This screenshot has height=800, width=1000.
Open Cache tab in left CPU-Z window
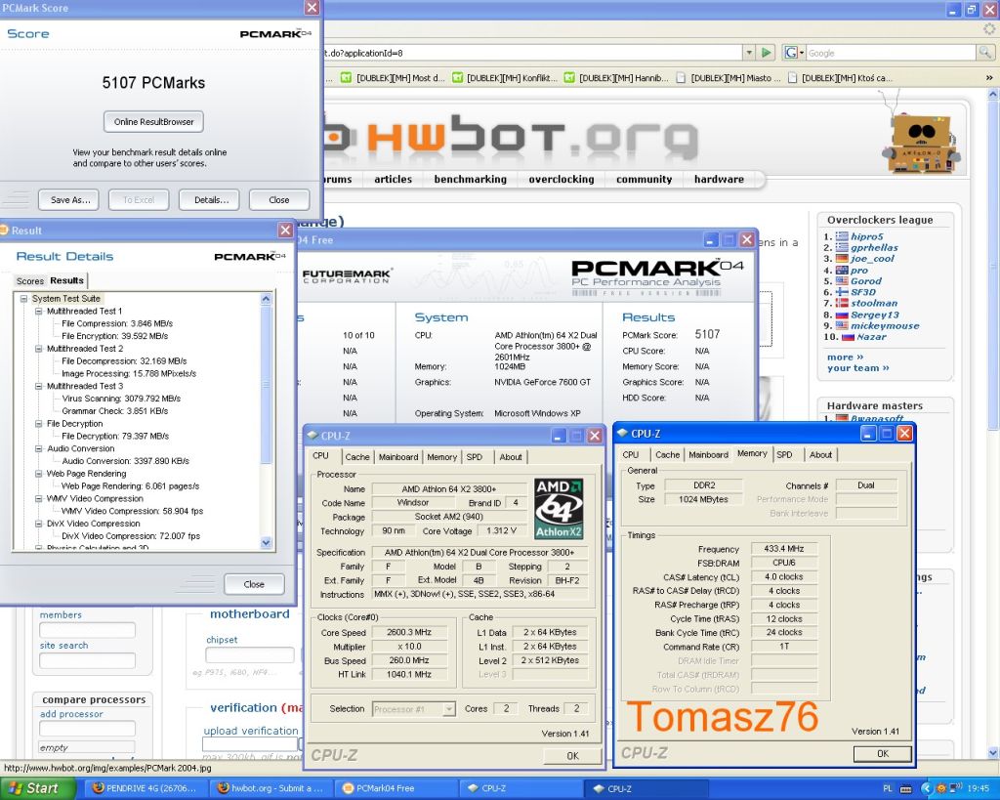[x=357, y=457]
